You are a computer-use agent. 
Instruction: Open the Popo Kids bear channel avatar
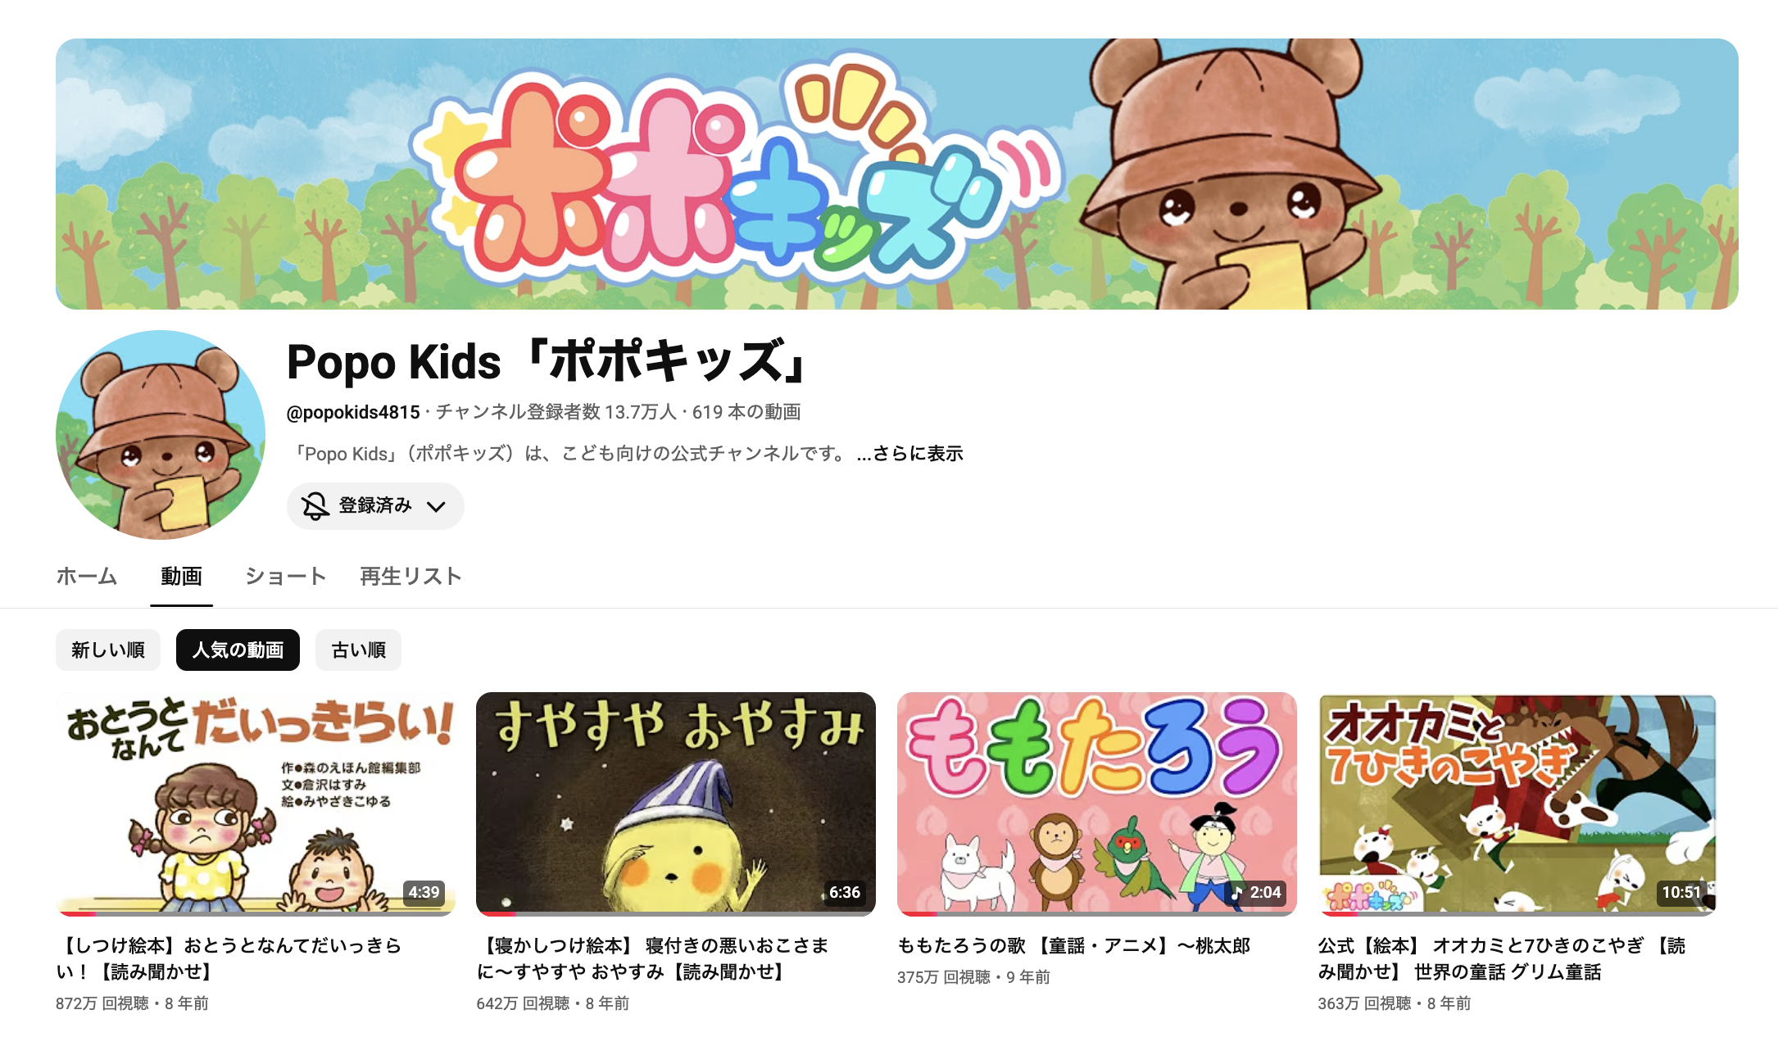[x=161, y=435]
